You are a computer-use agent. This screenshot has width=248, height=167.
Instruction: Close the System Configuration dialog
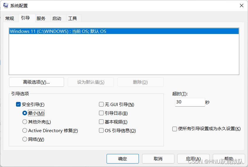[x=241, y=6]
